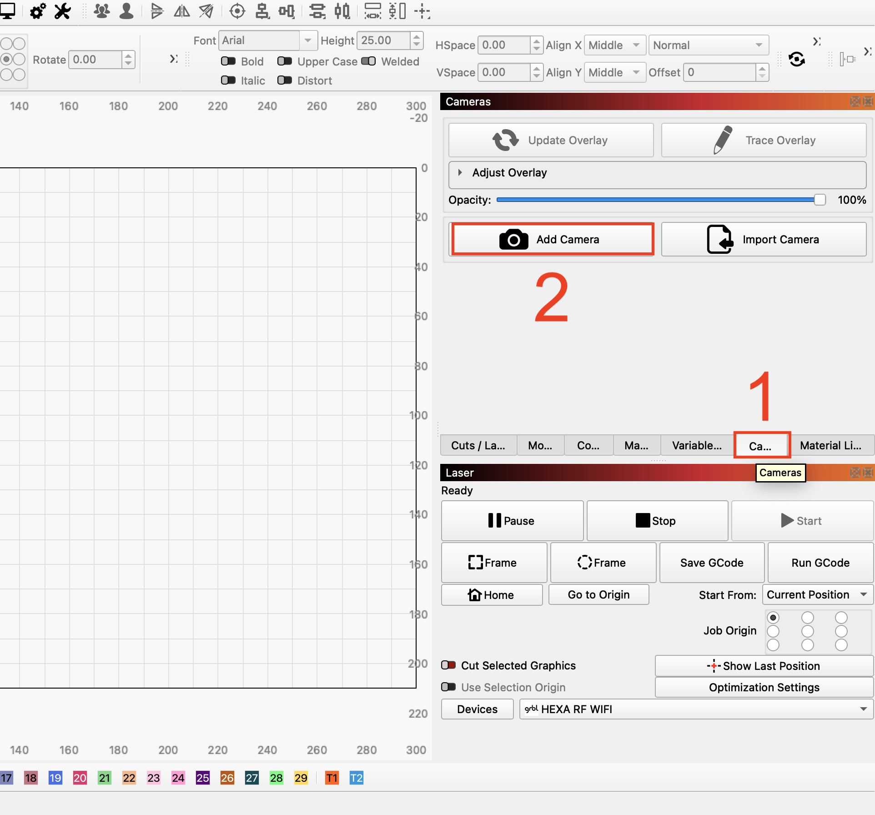Click the distribute icon with stacked horizontal bars

click(317, 11)
